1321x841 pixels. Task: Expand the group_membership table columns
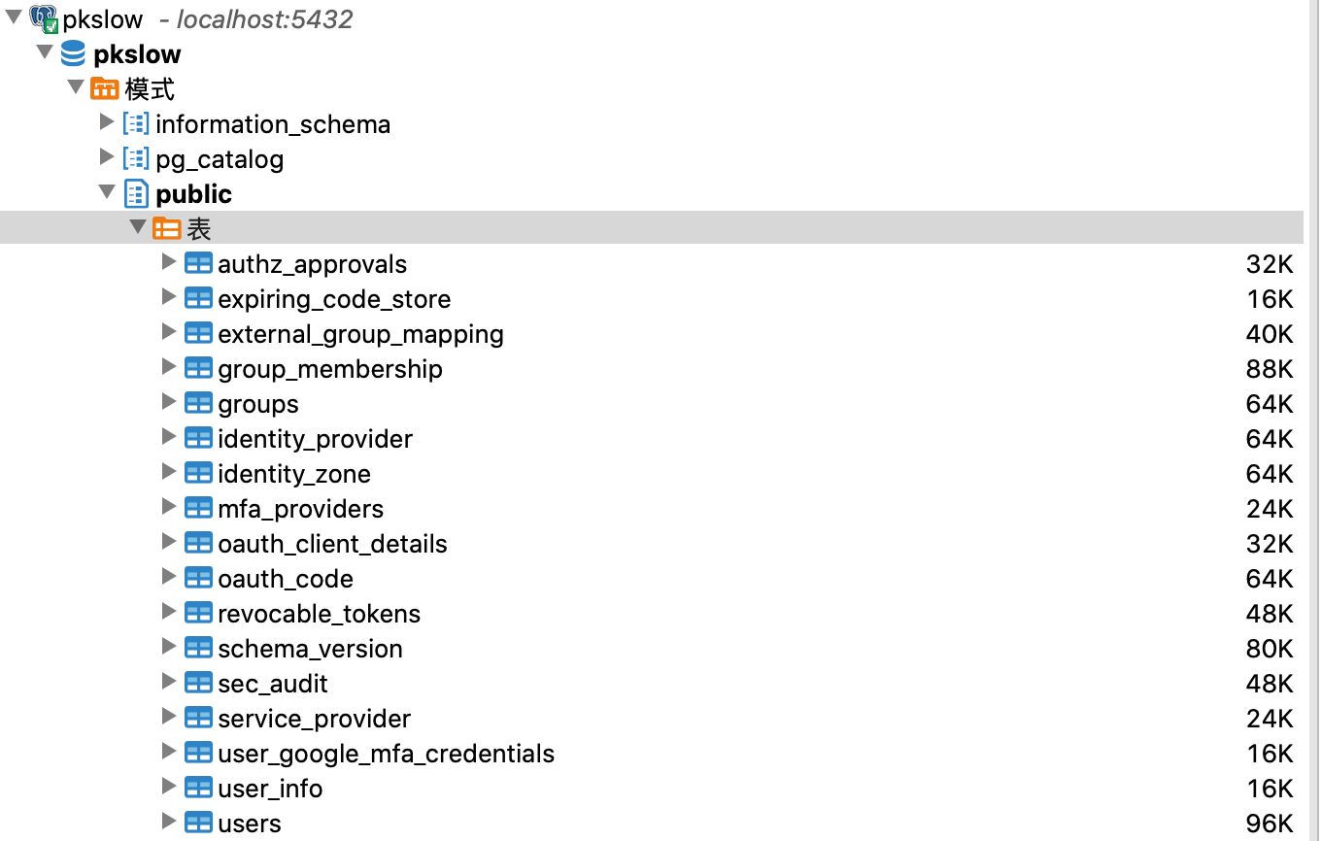coord(169,368)
